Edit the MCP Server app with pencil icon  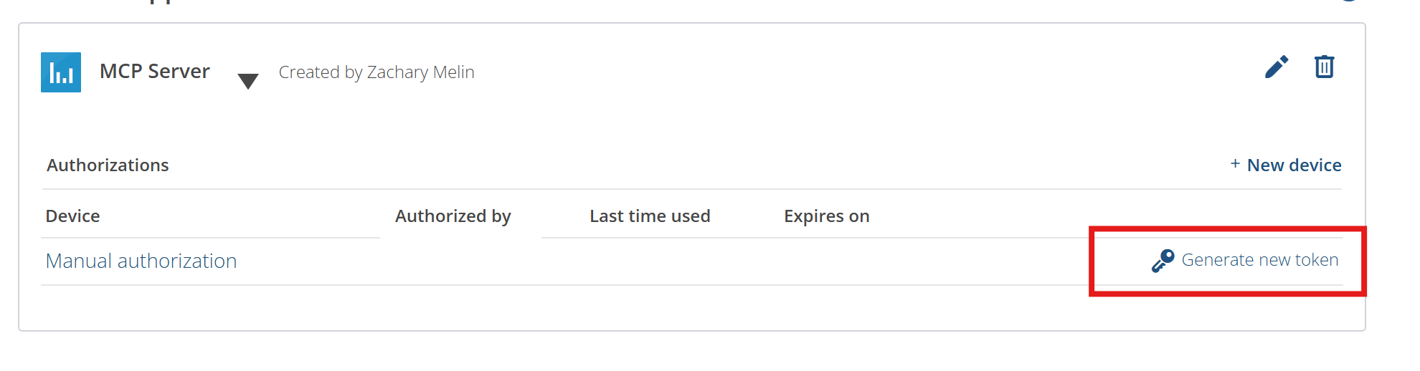[x=1277, y=67]
